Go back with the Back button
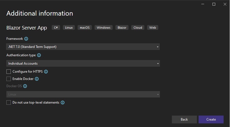This screenshot has height=127, width=230. [184, 119]
